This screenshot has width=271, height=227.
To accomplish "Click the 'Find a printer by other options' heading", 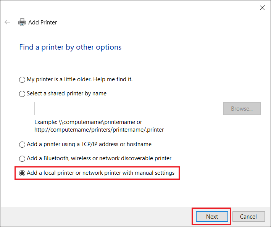I will click(x=70, y=47).
